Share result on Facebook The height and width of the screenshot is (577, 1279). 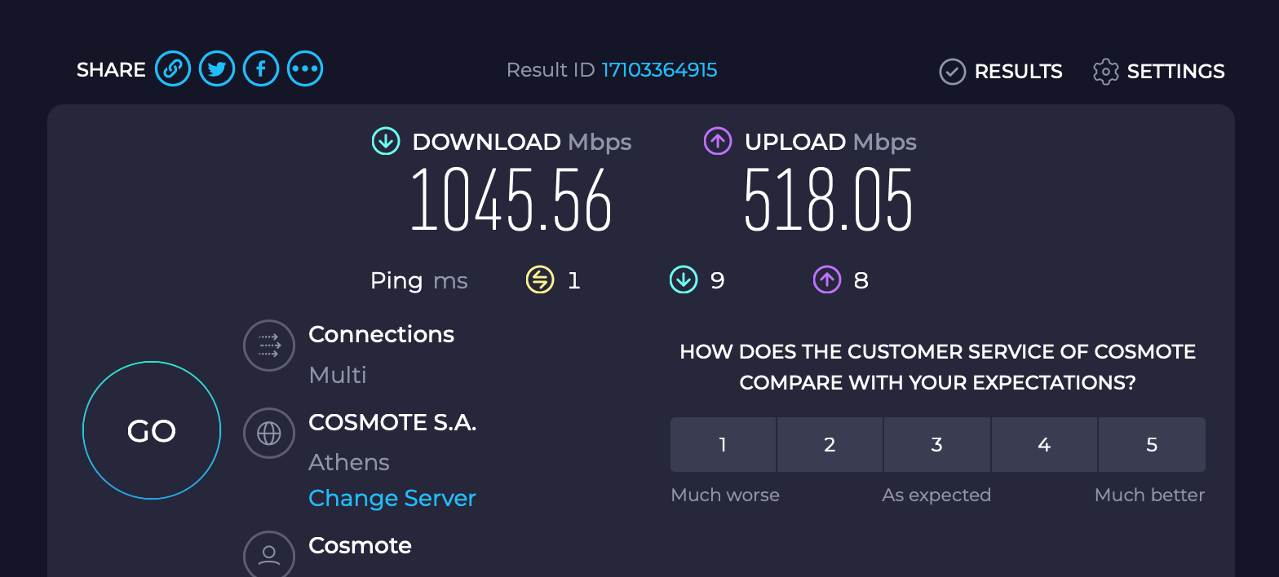tap(261, 69)
